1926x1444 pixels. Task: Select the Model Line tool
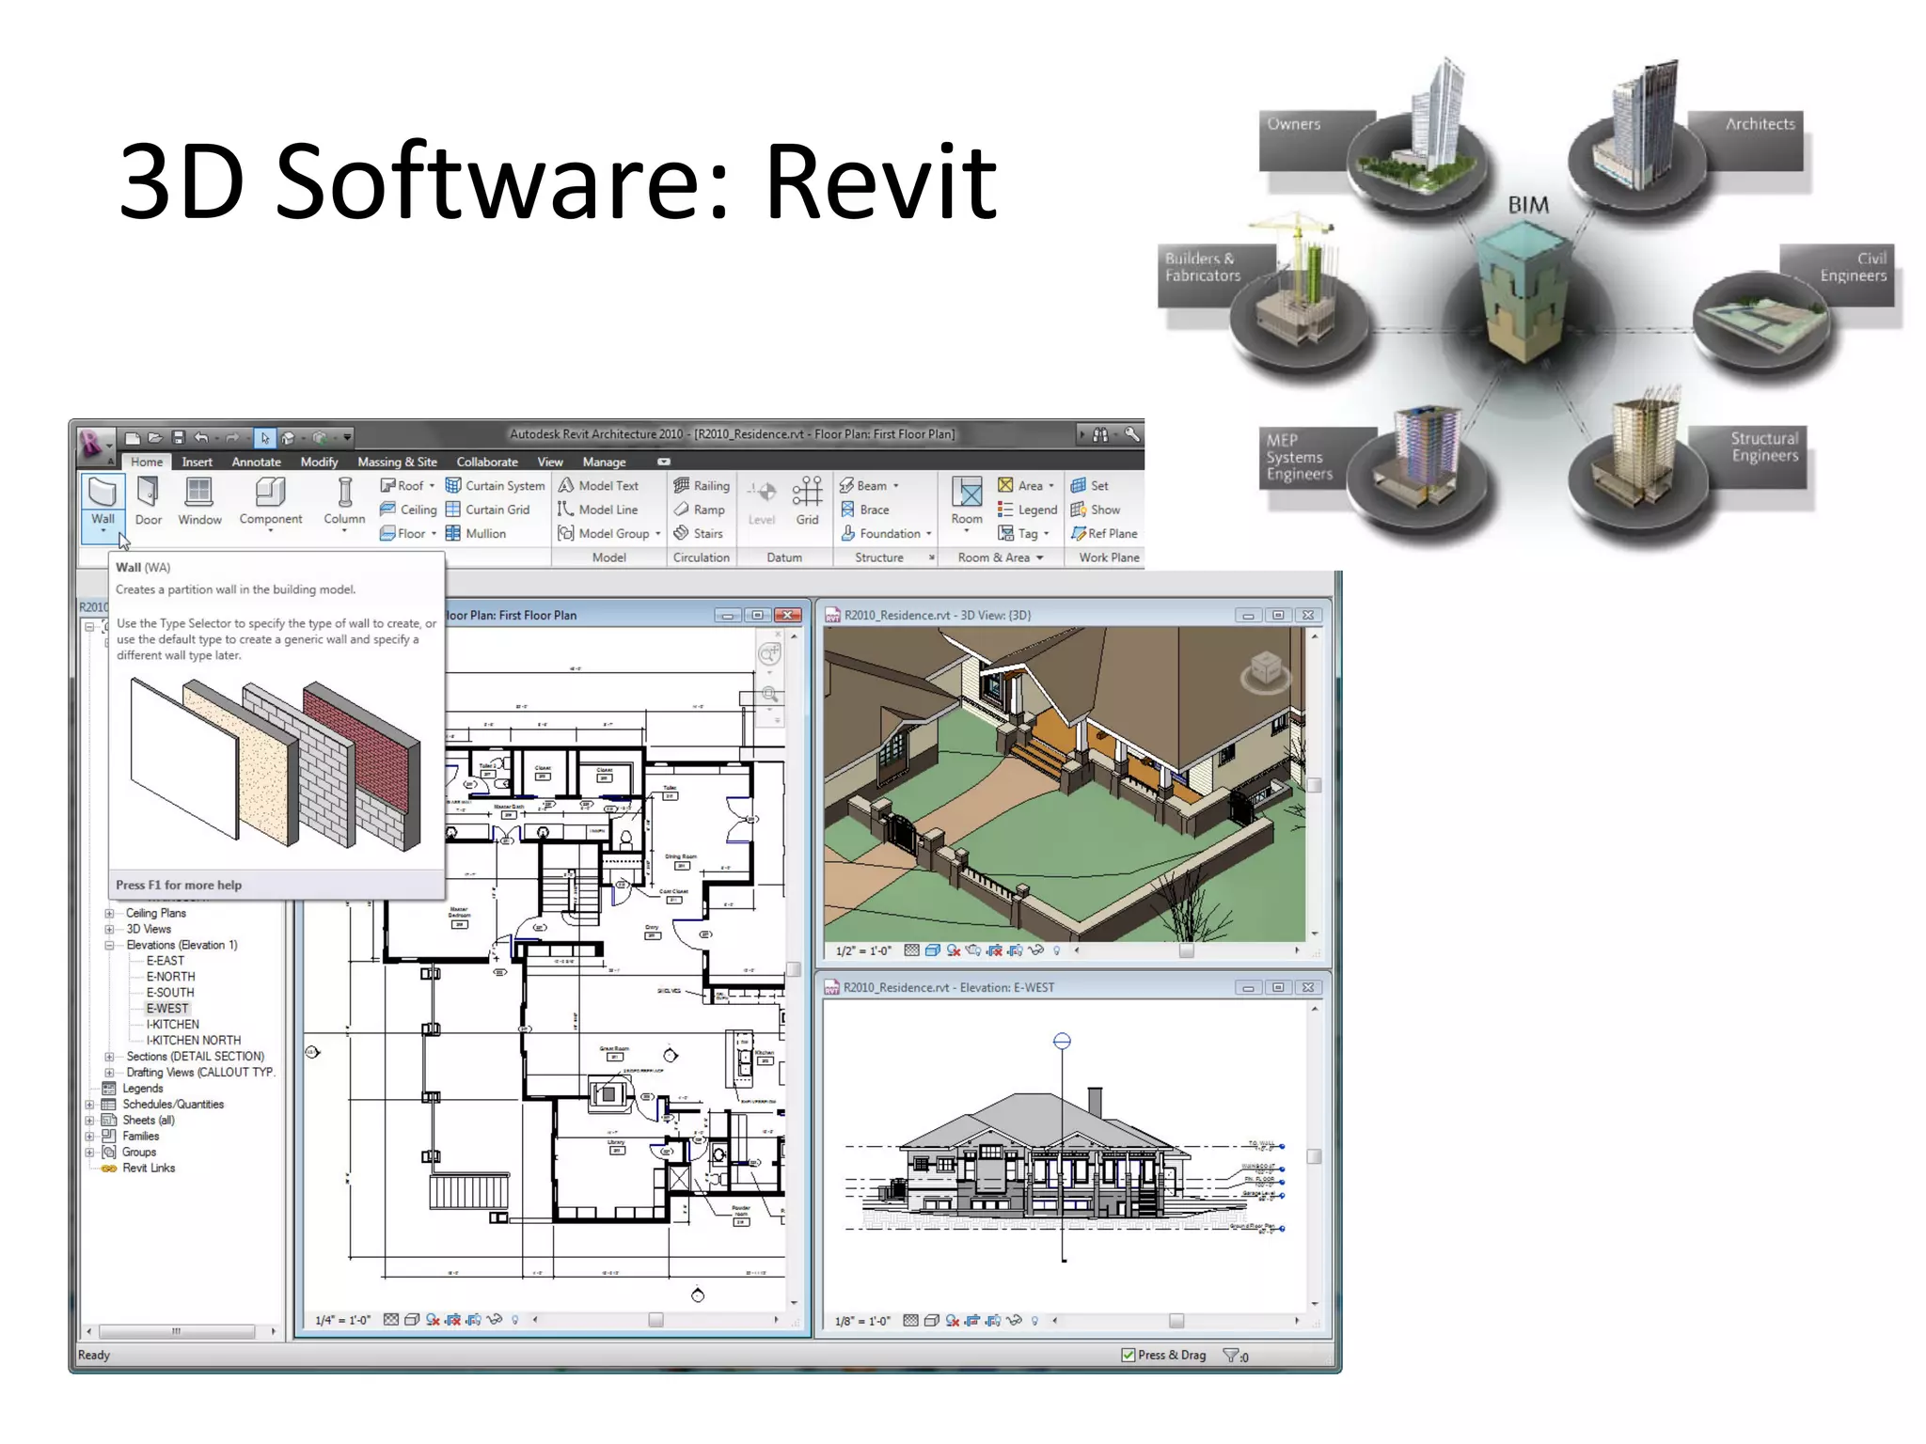(598, 510)
